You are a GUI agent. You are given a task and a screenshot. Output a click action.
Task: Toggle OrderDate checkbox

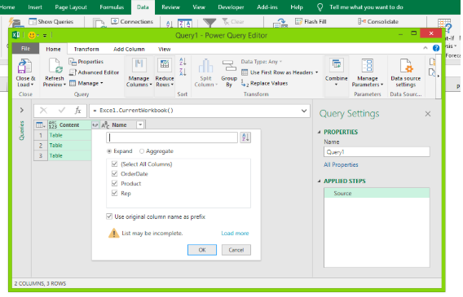(115, 173)
